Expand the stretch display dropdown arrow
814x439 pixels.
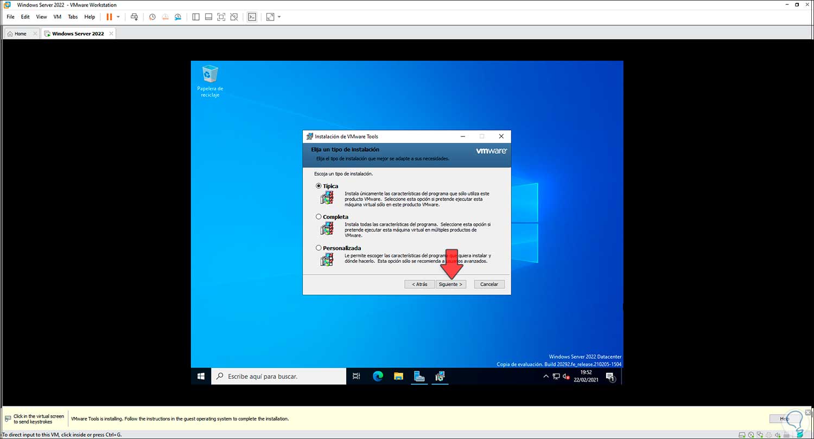coord(279,17)
